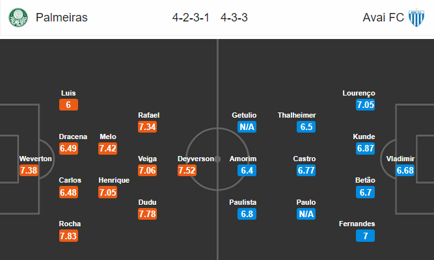Select Veiga's 7.06 rating badge

(x=148, y=170)
